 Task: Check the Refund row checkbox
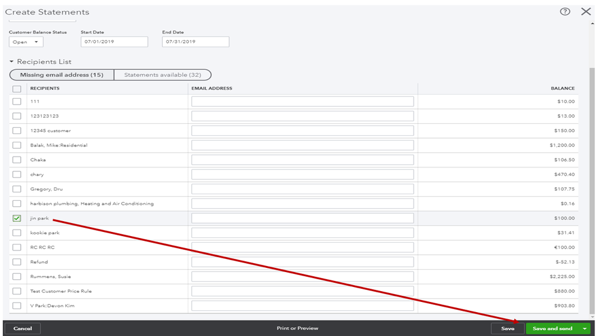(x=17, y=262)
